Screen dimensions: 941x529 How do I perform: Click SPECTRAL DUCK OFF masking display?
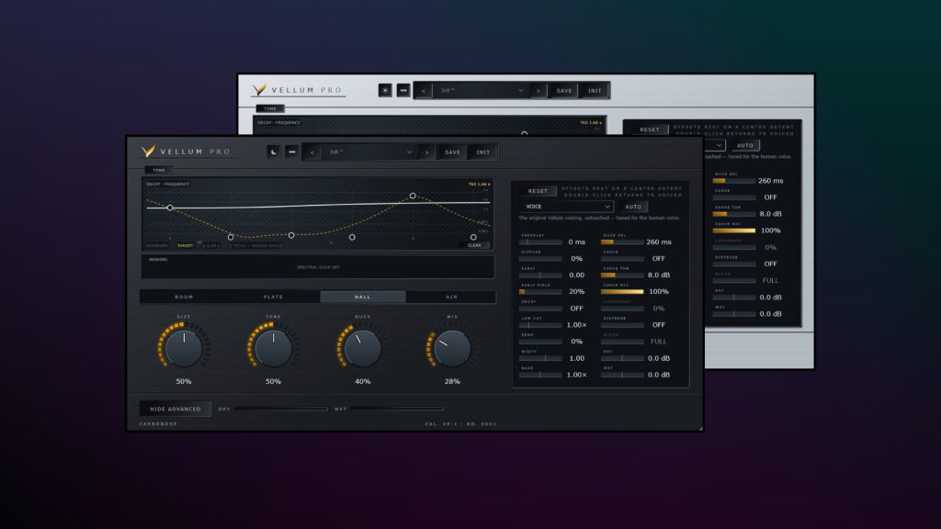(318, 267)
